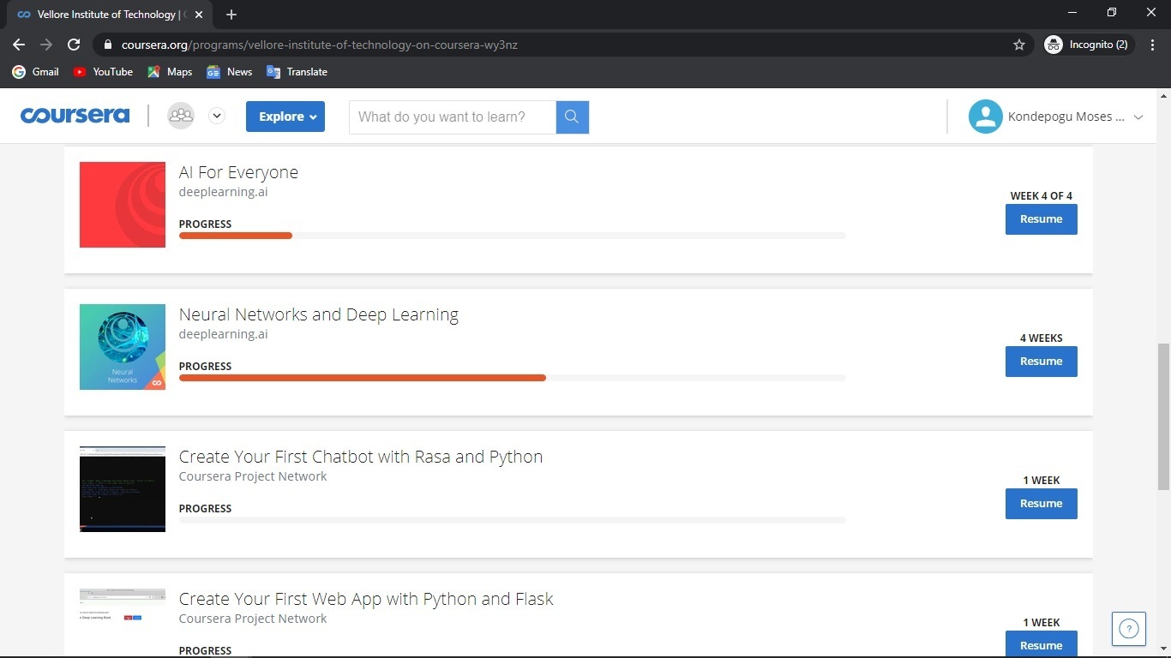Click the PROGRESS label under Flask Web App
Image resolution: width=1171 pixels, height=658 pixels.
pyautogui.click(x=205, y=651)
